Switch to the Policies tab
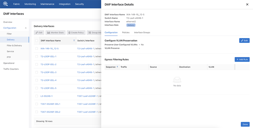The height and width of the screenshot is (128, 253). coord(126,32)
